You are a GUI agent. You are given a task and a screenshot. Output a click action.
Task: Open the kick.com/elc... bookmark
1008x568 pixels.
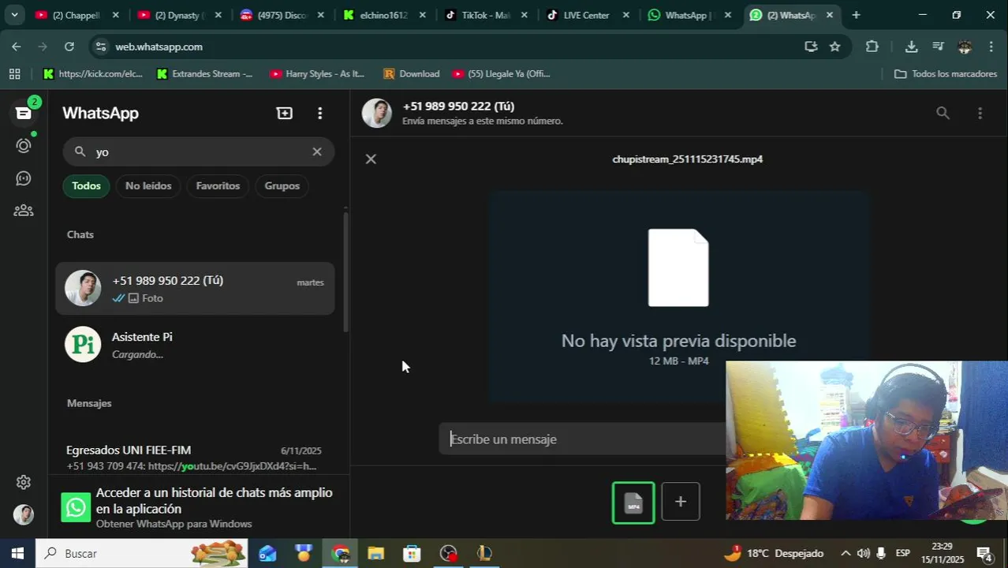coord(93,73)
